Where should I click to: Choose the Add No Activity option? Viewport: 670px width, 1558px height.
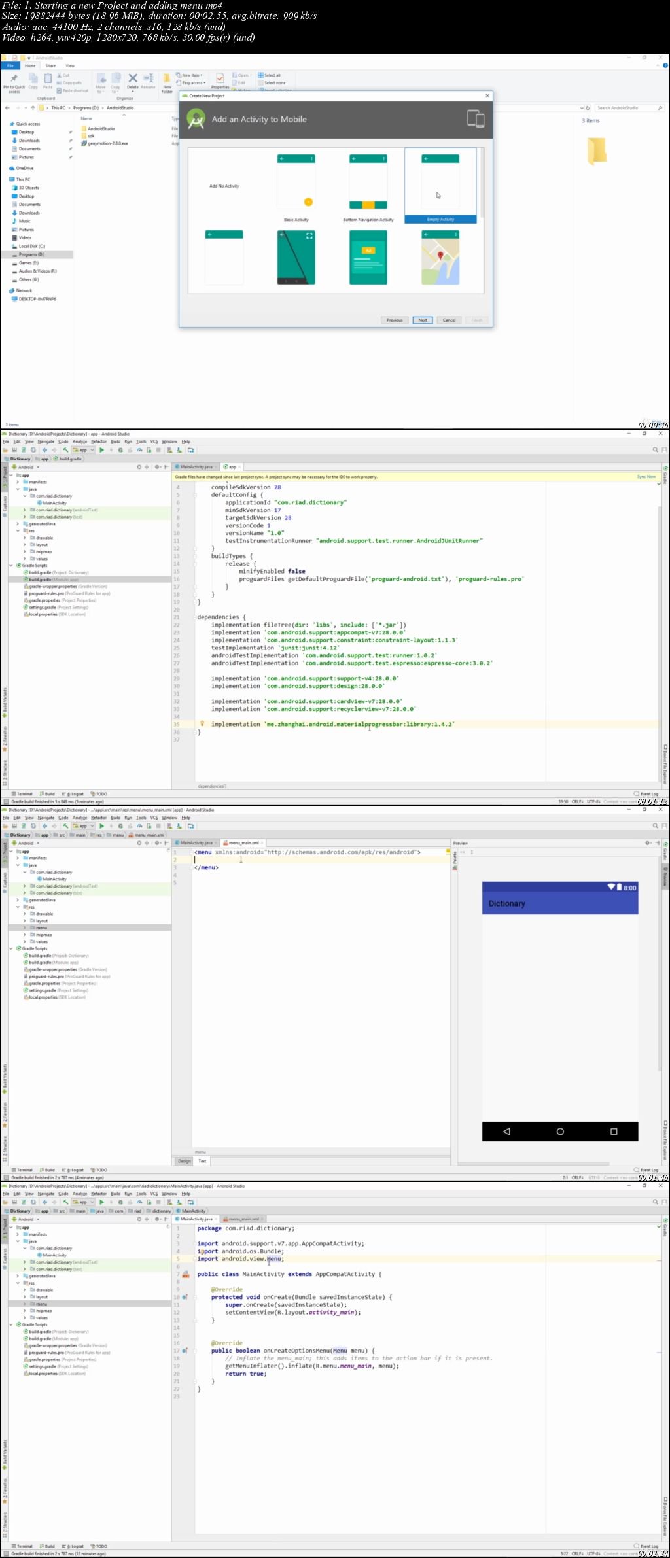[224, 186]
